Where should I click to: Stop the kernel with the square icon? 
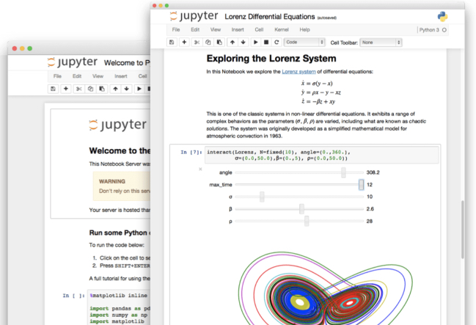[266, 43]
